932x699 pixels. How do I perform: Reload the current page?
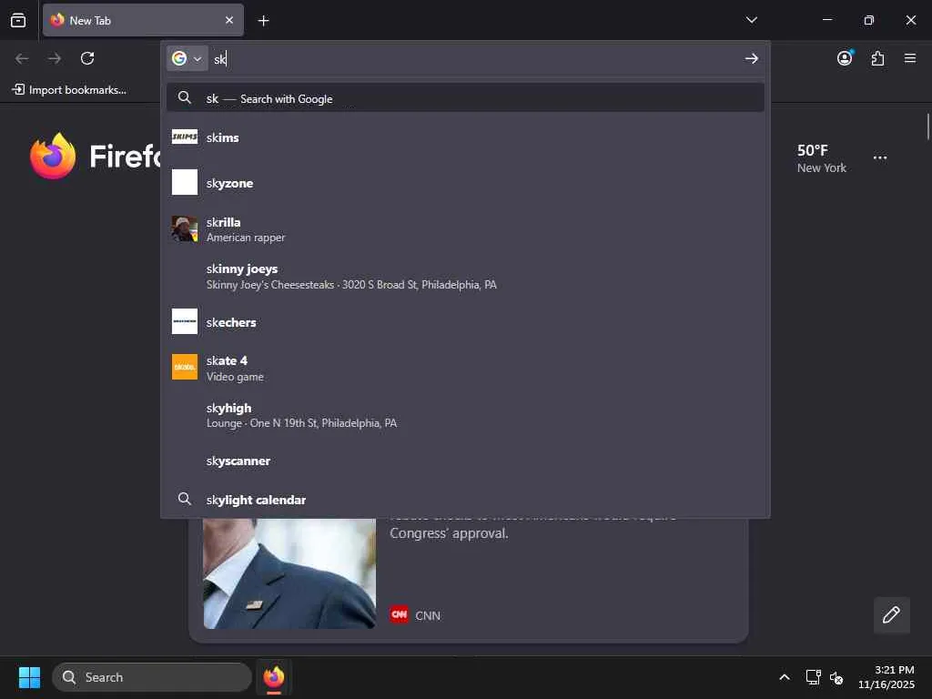coord(87,58)
